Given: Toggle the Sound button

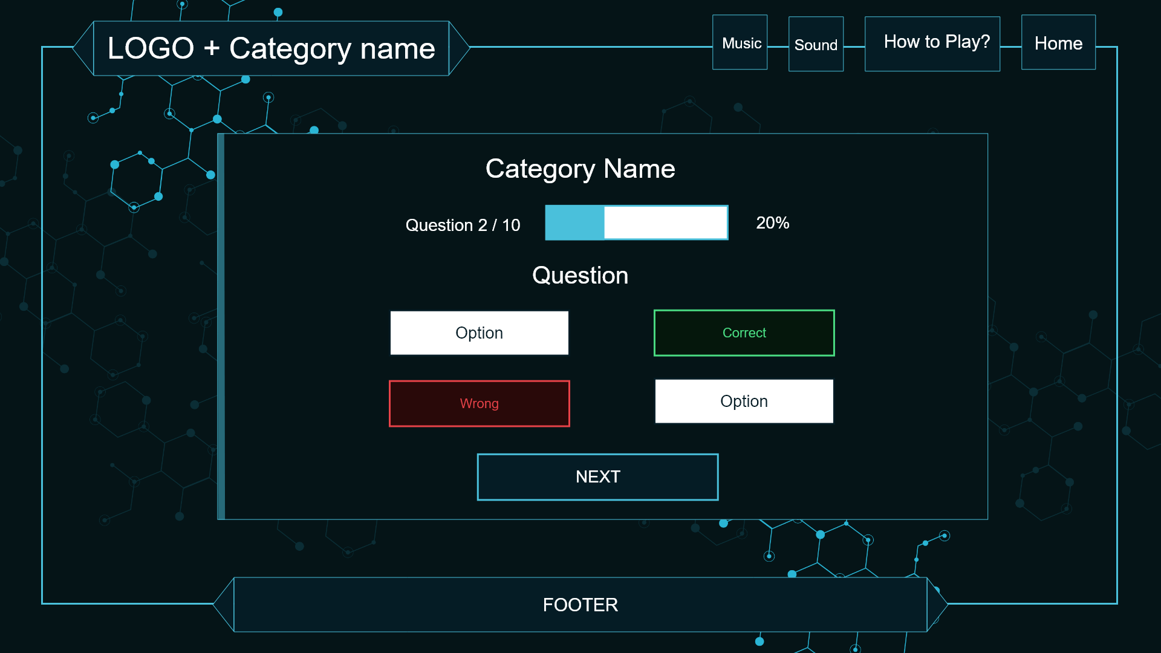Looking at the screenshot, I should click(816, 44).
